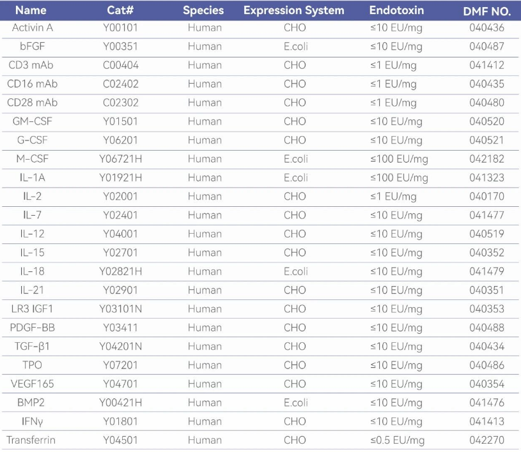The image size is (521, 452).
Task: Select DMF number 040352
Action: [486, 253]
